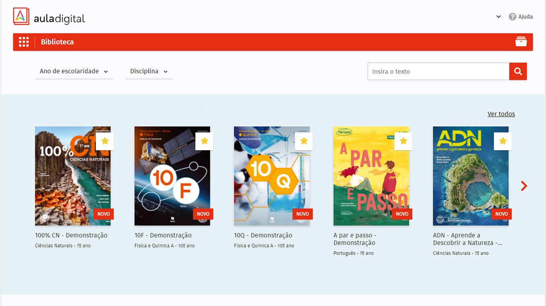Click 'Ciências Naturais - 7º ano' under 100% CN
Screen dimensions: 546x306
coord(63,245)
